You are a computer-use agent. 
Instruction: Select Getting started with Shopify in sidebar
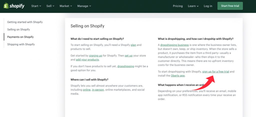pyautogui.click(x=25, y=22)
